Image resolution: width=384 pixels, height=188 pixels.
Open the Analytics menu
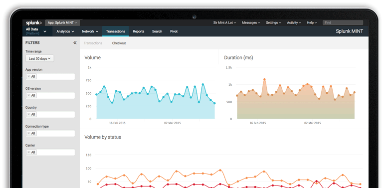click(65, 31)
